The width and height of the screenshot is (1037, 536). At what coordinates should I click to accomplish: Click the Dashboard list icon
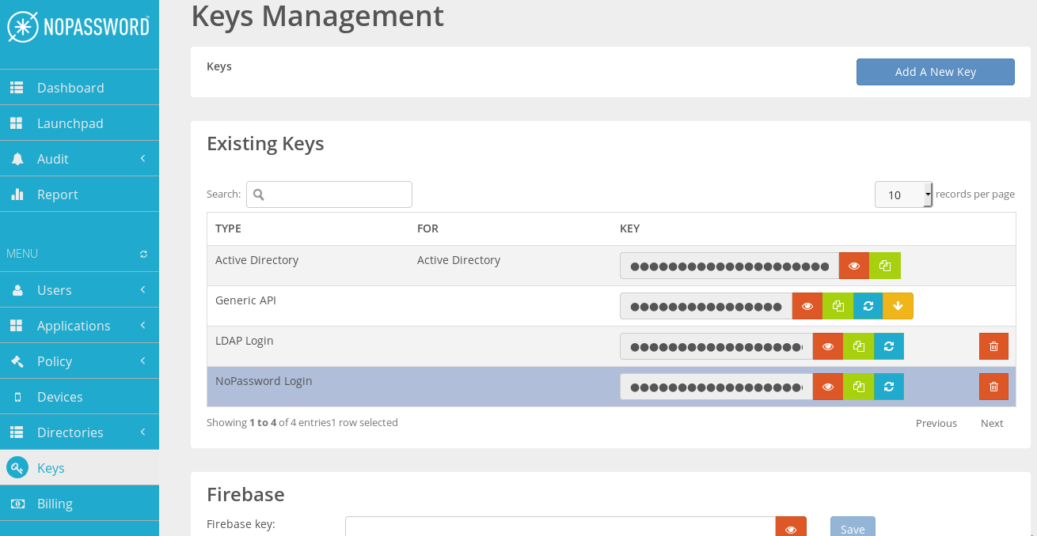[x=17, y=88]
